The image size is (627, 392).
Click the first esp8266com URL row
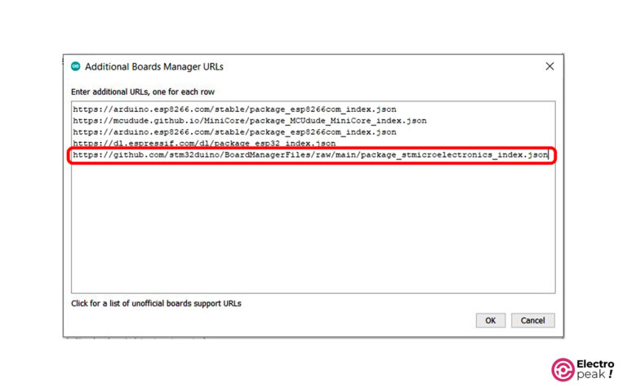click(x=234, y=109)
